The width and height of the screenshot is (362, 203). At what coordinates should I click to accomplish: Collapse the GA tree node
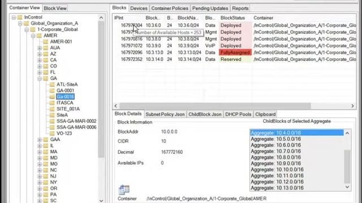click(x=40, y=78)
